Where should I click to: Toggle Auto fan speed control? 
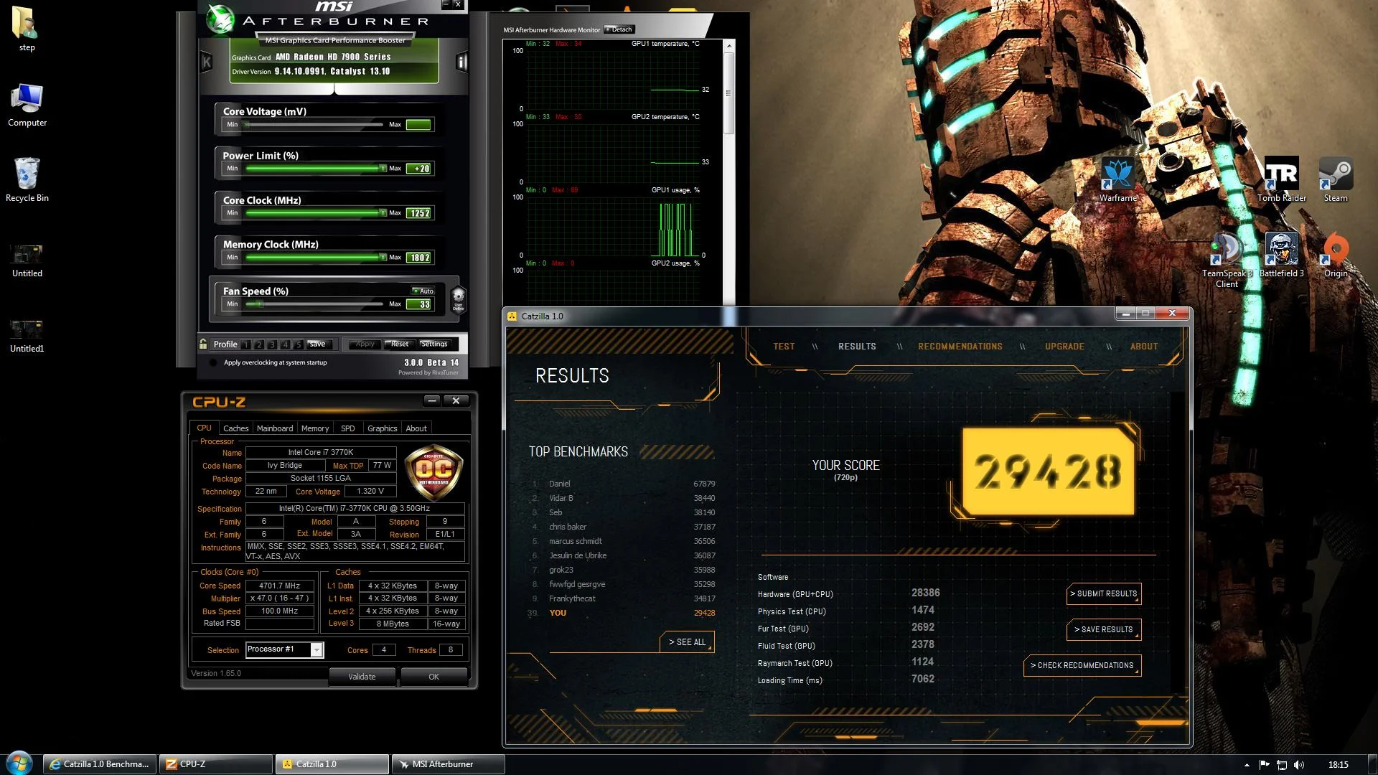tap(423, 291)
